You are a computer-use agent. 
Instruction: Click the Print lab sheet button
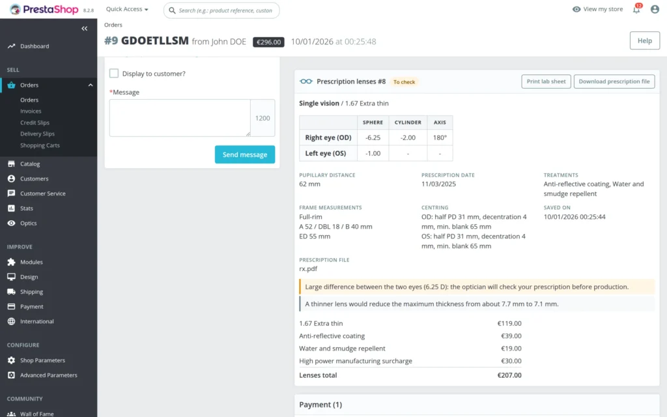coord(546,81)
